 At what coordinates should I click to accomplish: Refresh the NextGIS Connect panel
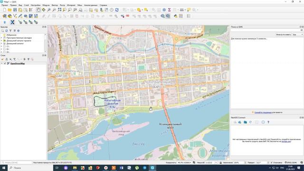point(250,122)
